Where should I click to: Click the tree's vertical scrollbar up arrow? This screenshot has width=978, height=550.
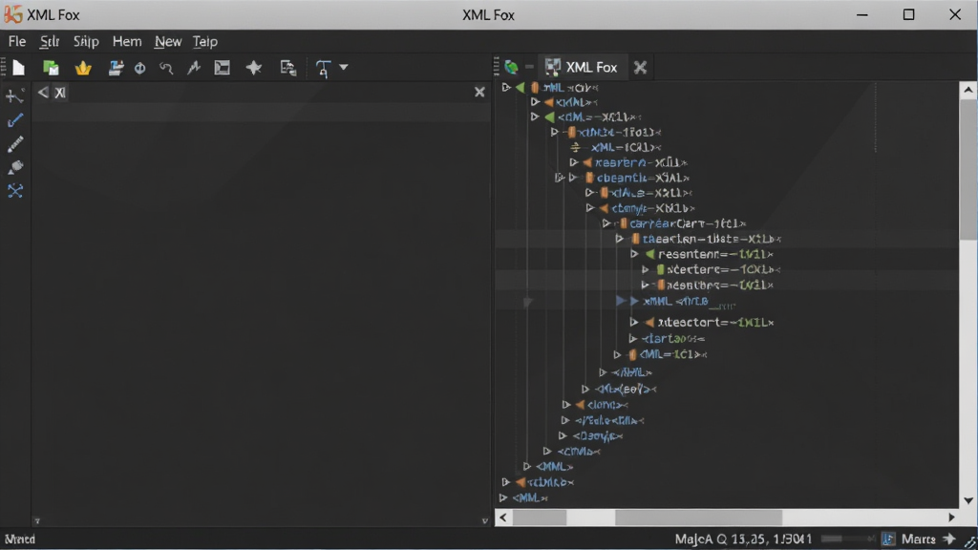coord(968,91)
